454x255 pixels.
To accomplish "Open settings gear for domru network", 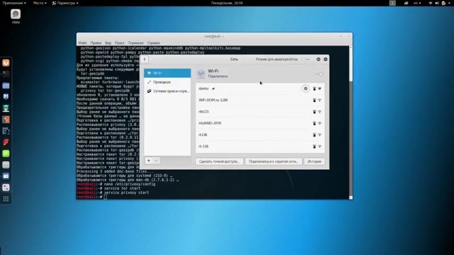I will click(305, 88).
